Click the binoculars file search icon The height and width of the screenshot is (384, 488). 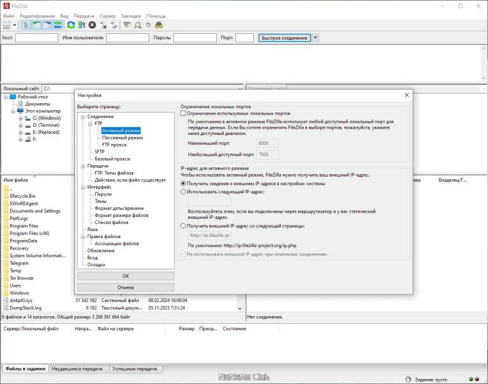click(x=159, y=25)
